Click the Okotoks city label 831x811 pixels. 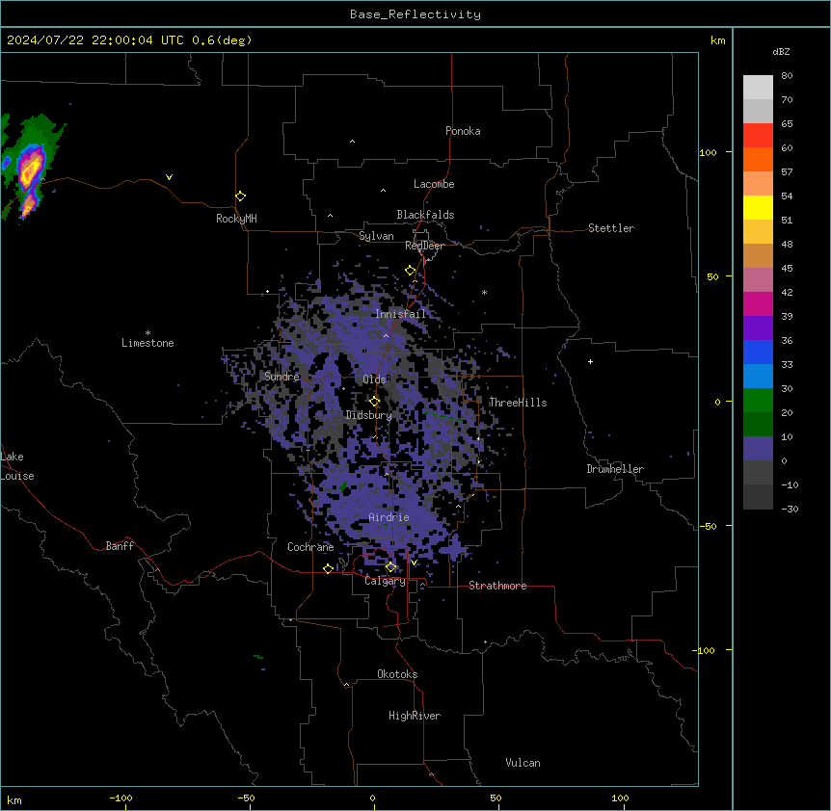point(397,674)
